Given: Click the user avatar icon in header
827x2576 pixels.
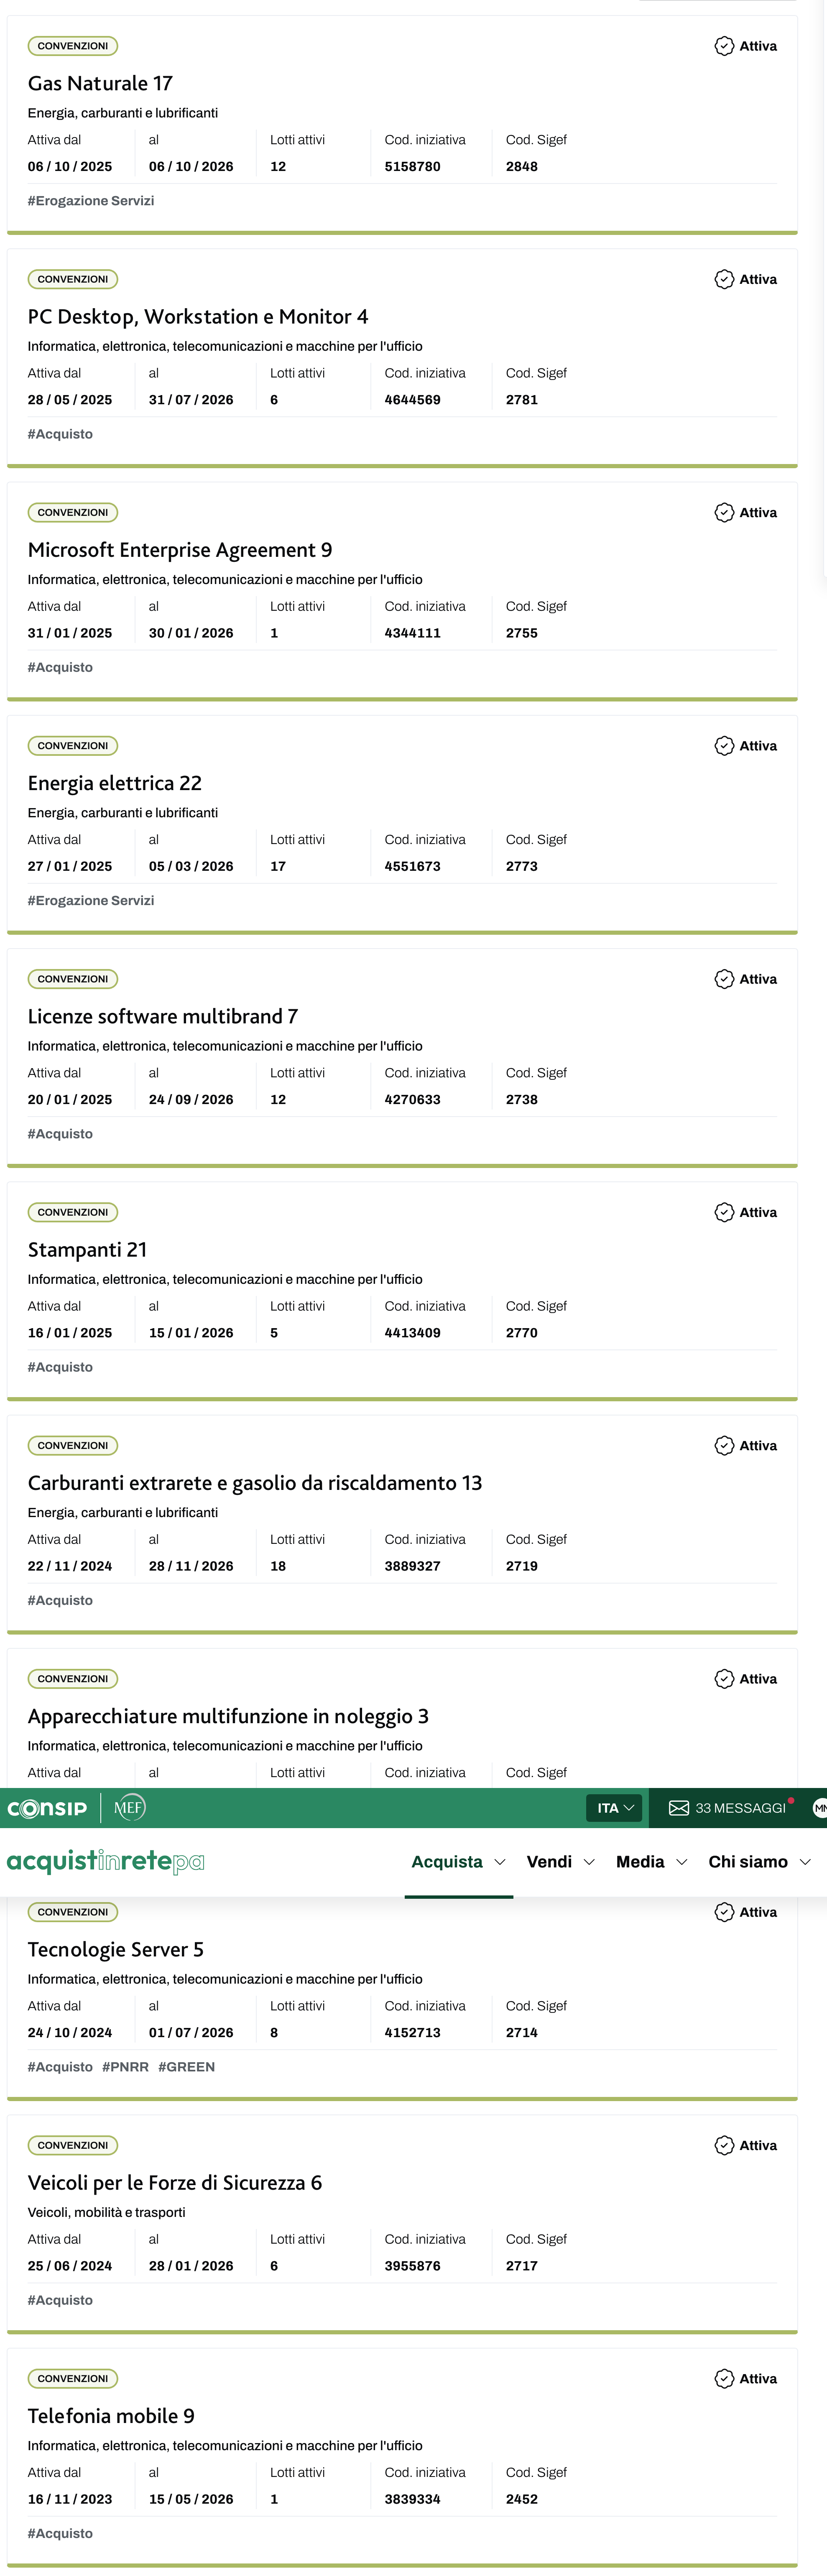Looking at the screenshot, I should [x=820, y=1808].
